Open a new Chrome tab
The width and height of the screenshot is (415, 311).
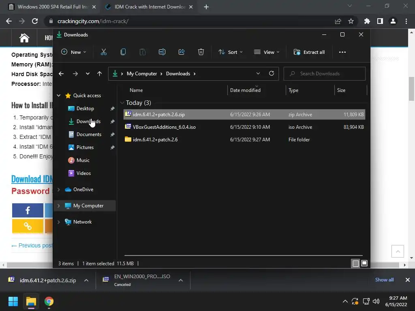tap(206, 7)
